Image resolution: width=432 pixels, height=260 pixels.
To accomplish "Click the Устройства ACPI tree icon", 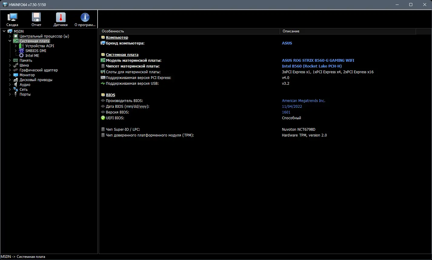I will pos(22,46).
